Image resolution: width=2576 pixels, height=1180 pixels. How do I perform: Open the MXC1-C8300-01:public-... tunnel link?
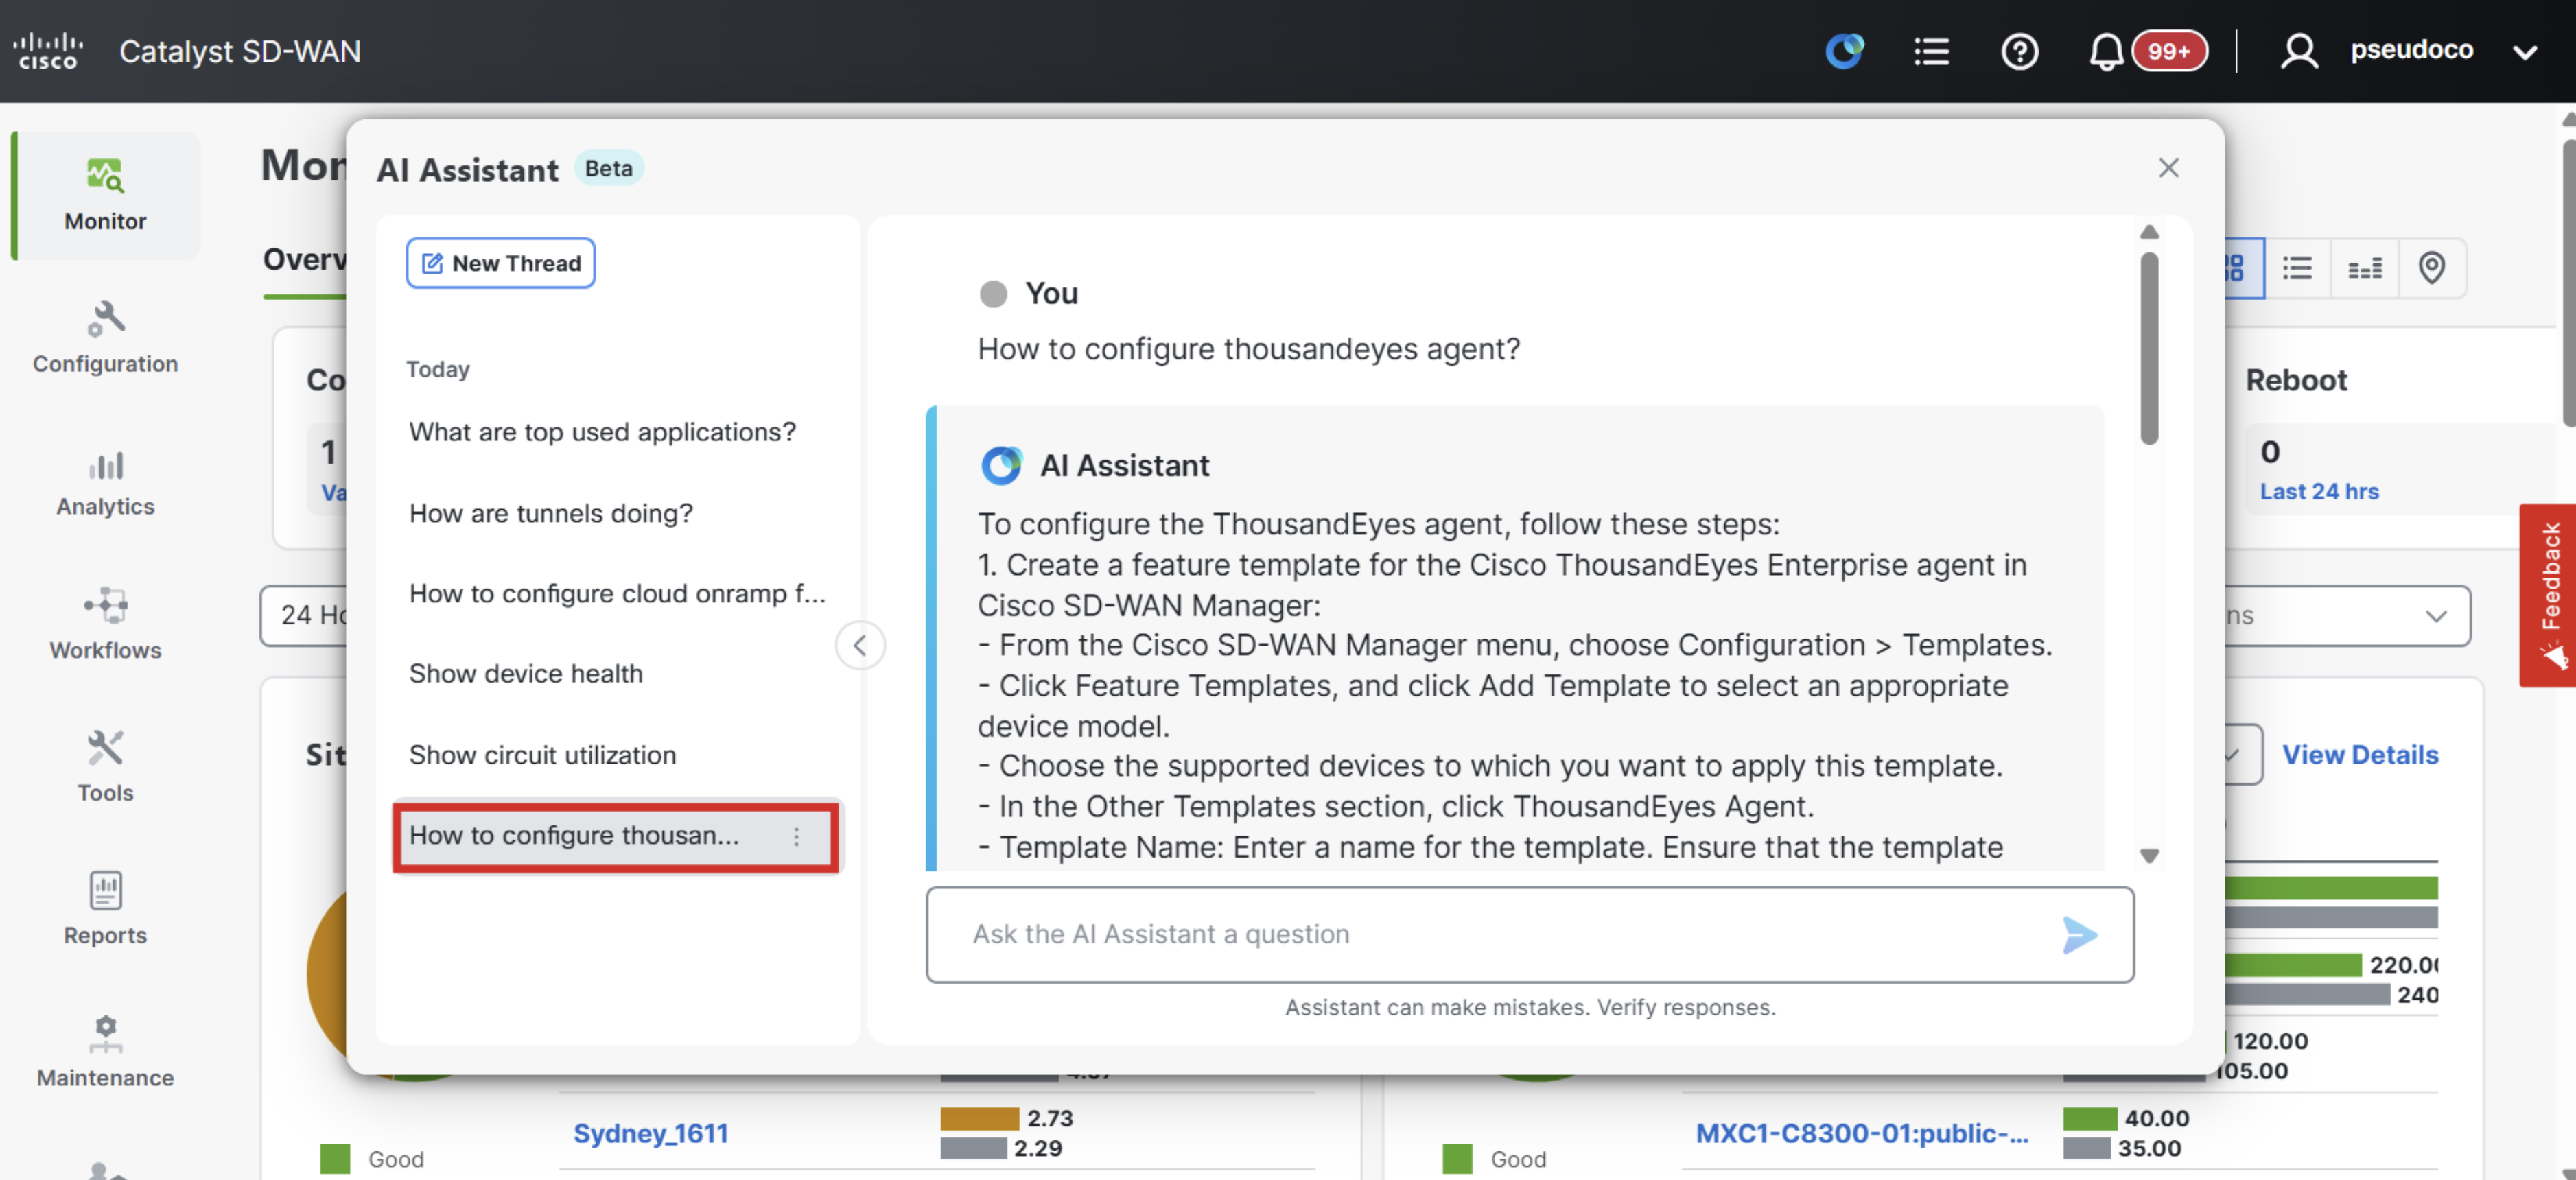[1862, 1133]
